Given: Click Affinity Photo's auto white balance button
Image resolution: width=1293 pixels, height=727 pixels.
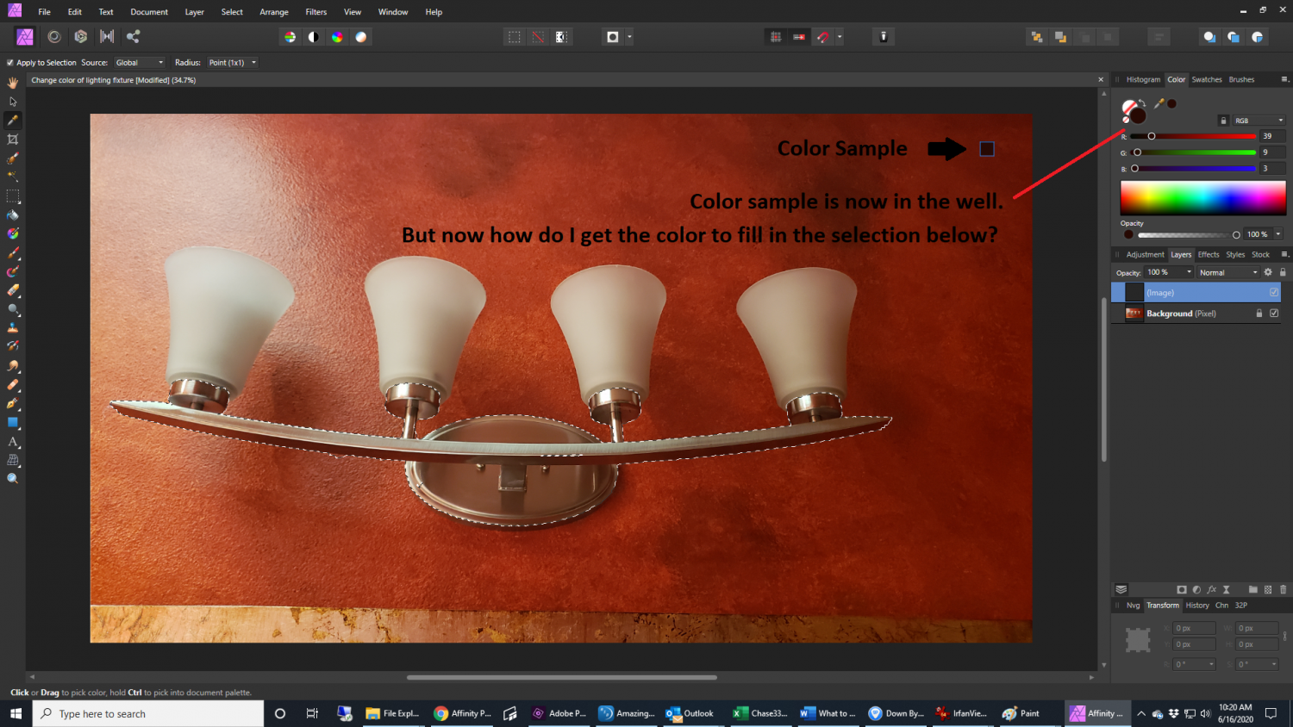Looking at the screenshot, I should 361,36.
